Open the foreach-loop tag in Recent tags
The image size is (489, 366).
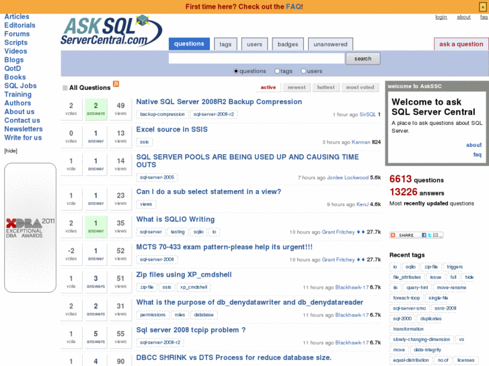point(406,298)
